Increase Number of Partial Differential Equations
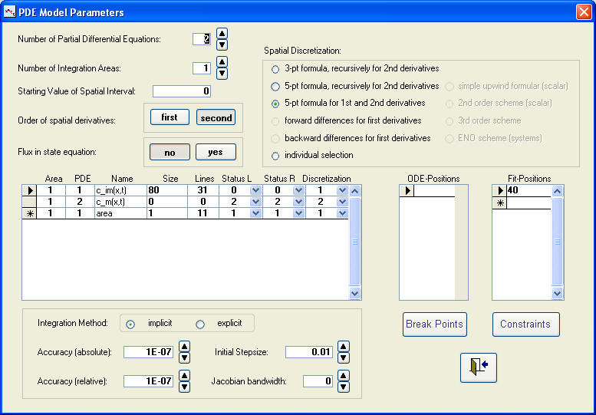This screenshot has width=596, height=415. pos(222,33)
